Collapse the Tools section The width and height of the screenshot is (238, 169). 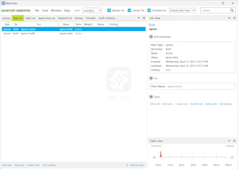coord(151,97)
